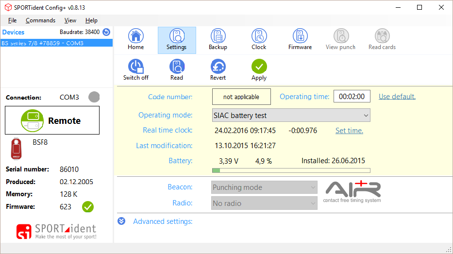Click the battery level progress bar

pyautogui.click(x=291, y=170)
